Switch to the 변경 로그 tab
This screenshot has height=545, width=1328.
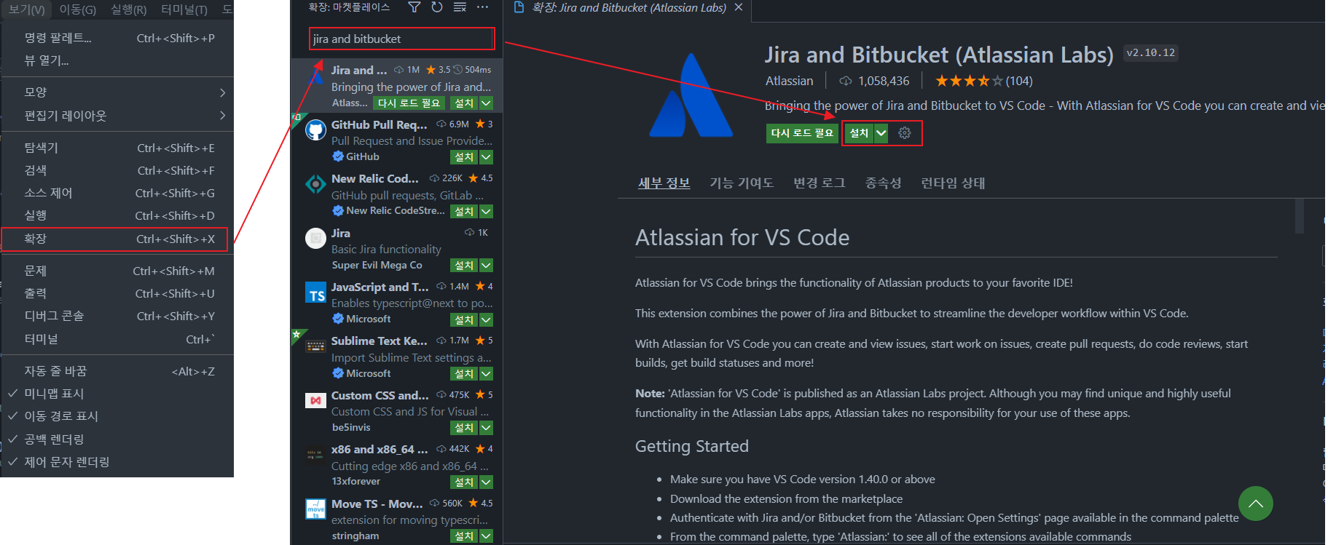820,183
